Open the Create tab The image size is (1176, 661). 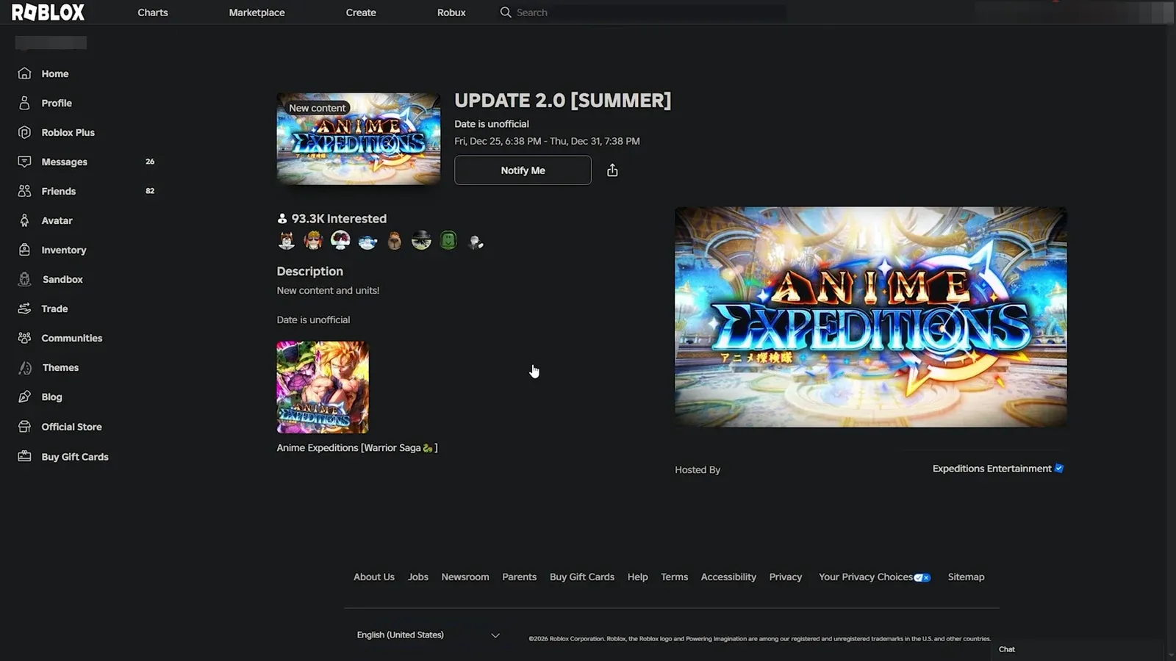(x=361, y=12)
